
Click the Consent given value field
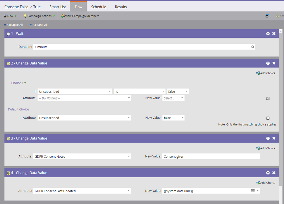(x=211, y=156)
